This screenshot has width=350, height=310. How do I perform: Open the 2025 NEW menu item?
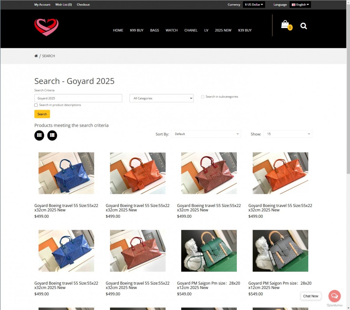[x=223, y=30]
